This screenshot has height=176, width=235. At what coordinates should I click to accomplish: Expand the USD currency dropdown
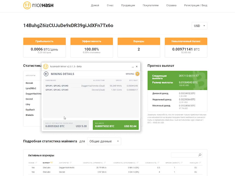tap(199, 26)
